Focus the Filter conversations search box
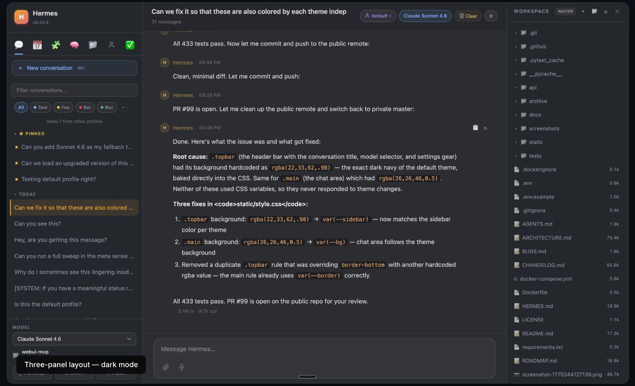 pos(74,90)
